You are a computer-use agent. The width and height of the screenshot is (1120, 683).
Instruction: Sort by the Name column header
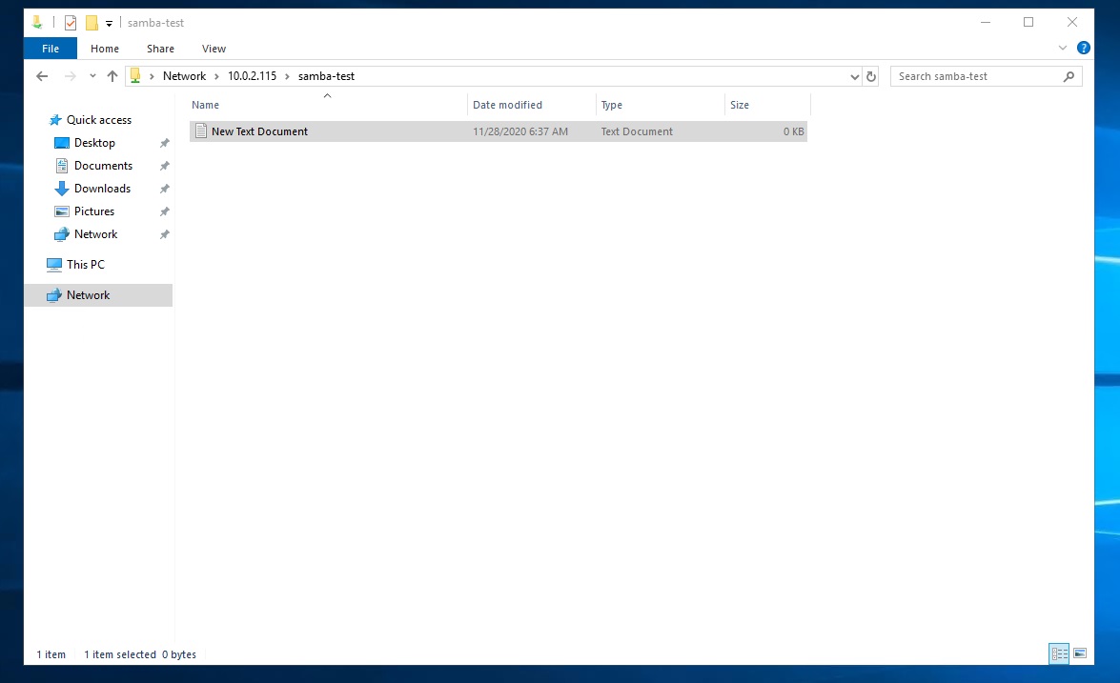tap(328, 105)
